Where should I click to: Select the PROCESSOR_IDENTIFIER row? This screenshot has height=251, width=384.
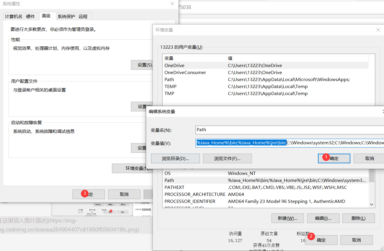pyautogui.click(x=265, y=201)
